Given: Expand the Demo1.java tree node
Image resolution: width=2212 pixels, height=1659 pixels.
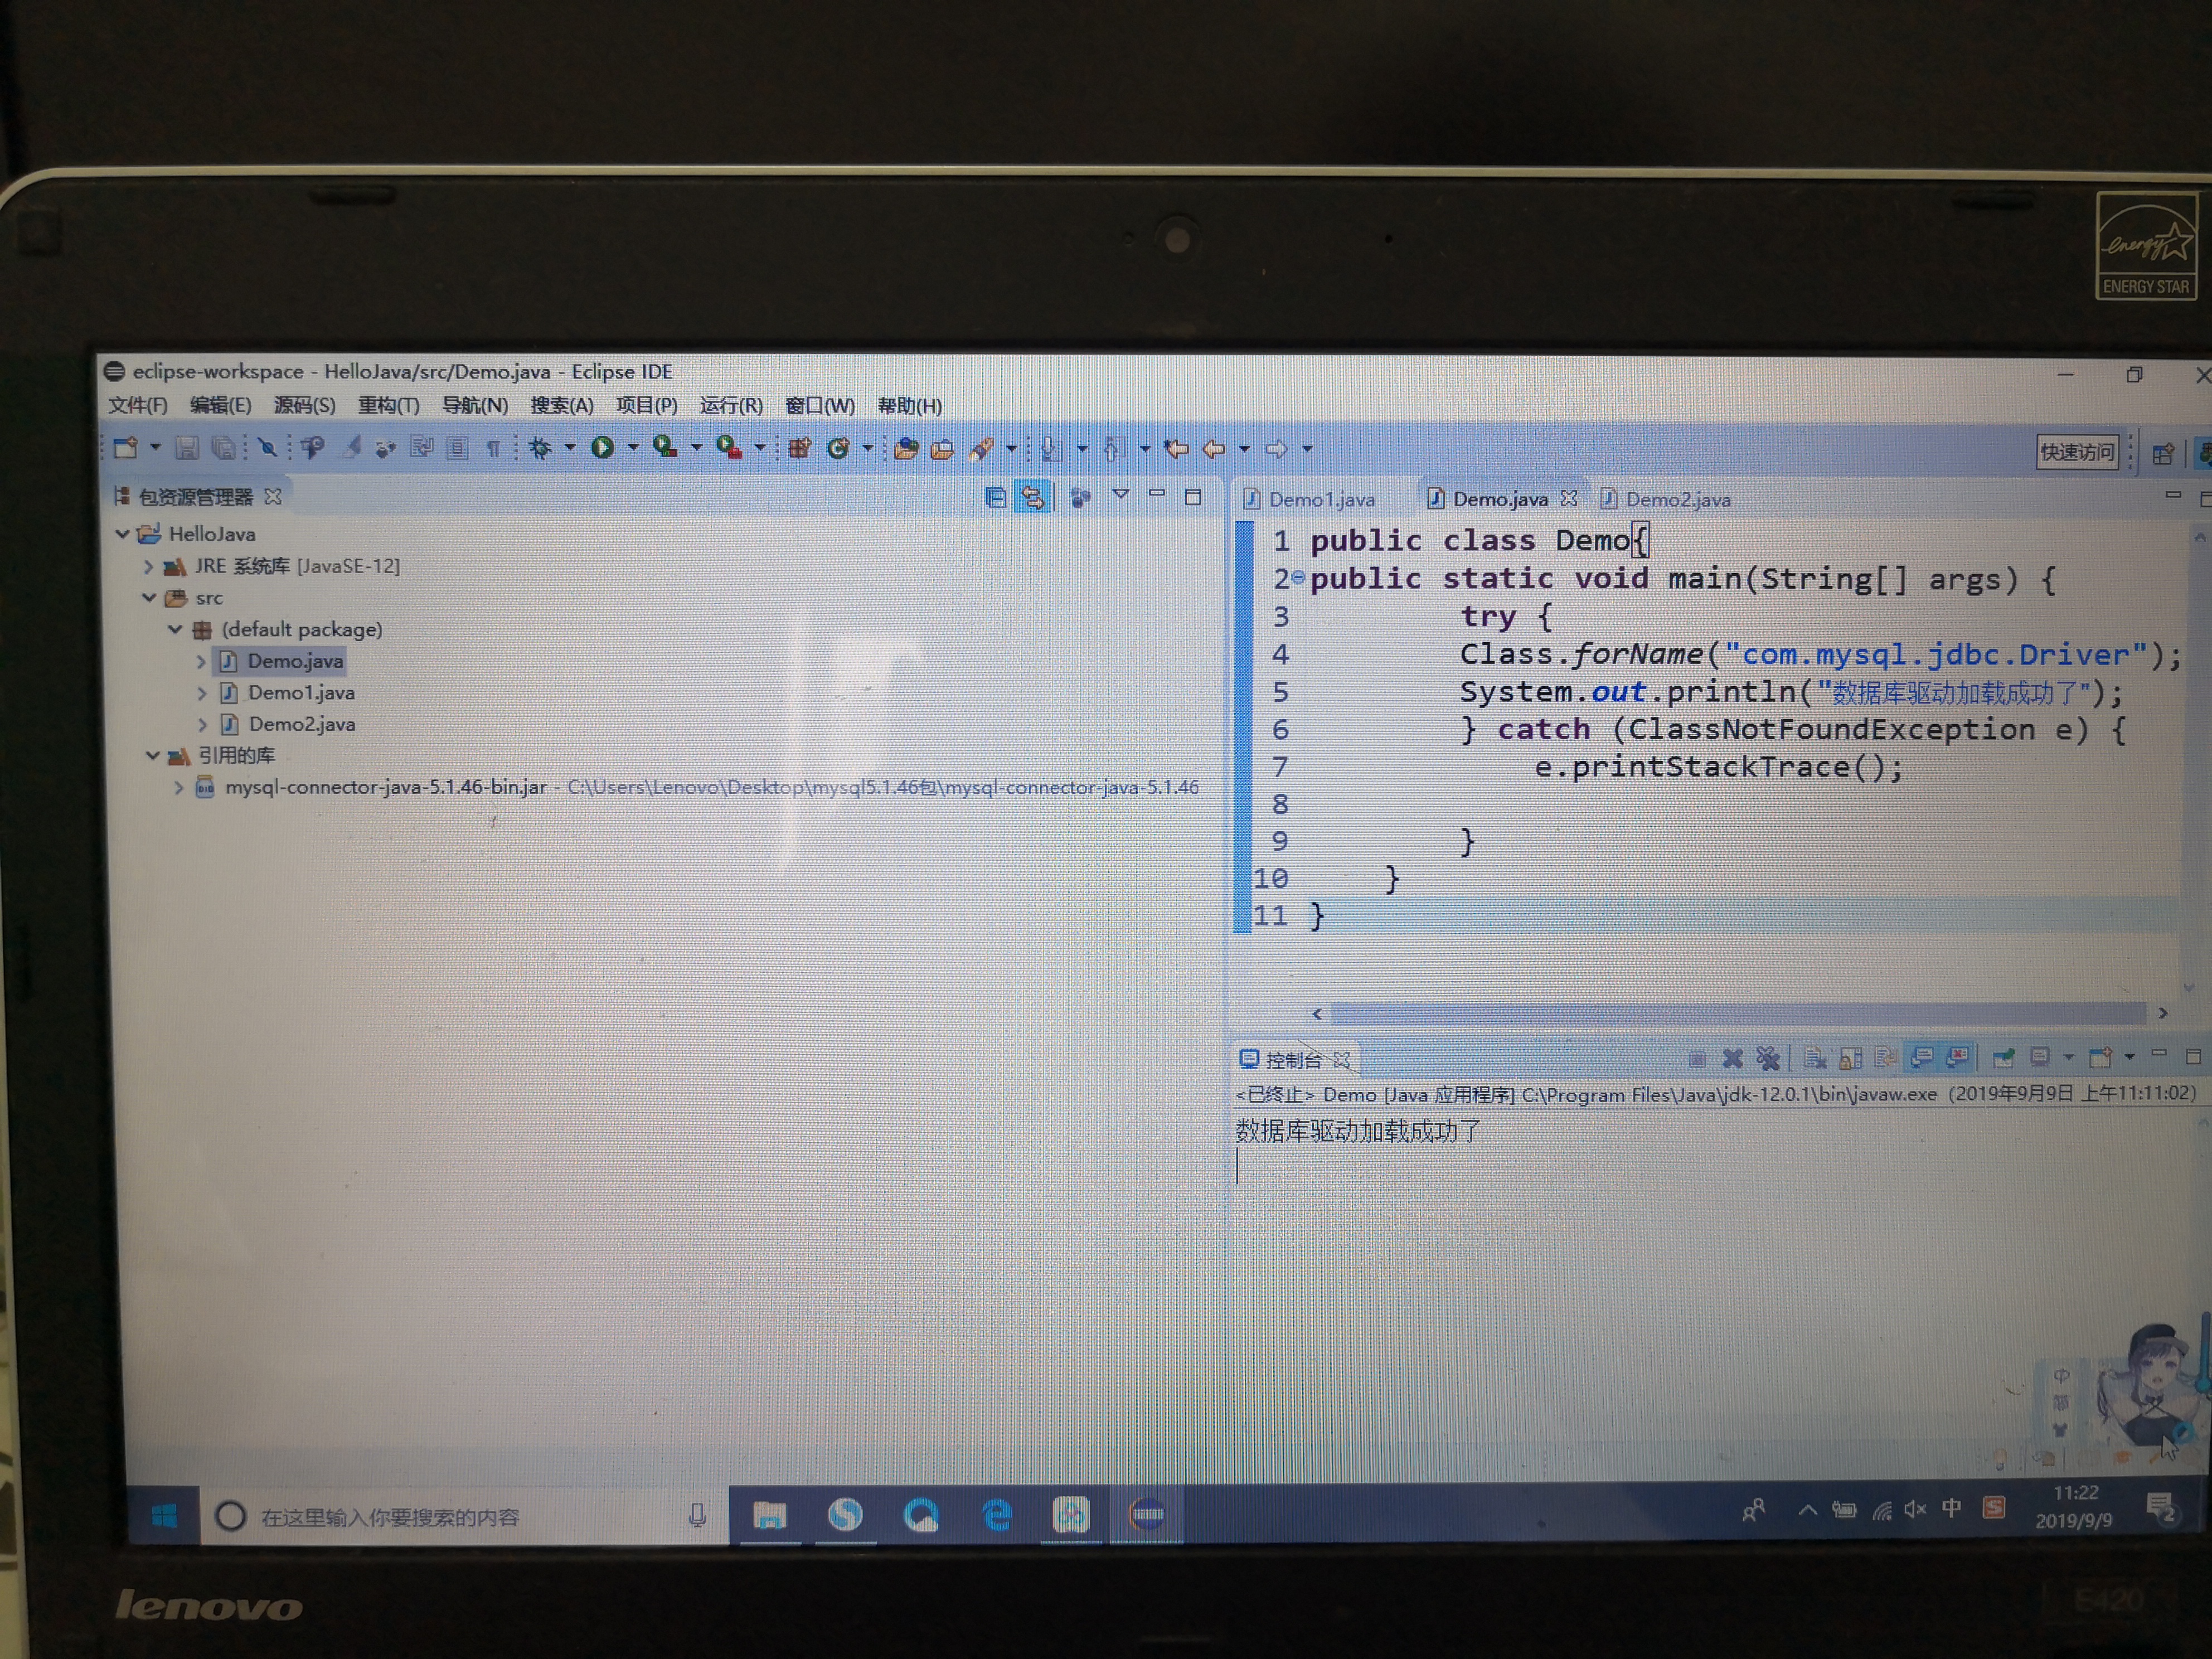Looking at the screenshot, I should pyautogui.click(x=201, y=692).
